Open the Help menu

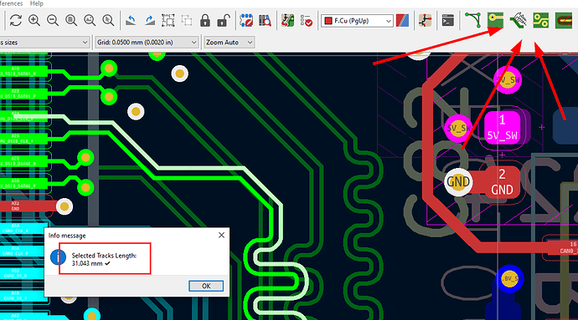coord(37,3)
